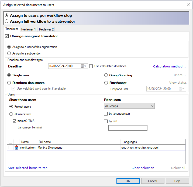Select Assign full workflow to a subvendor

pyautogui.click(x=7, y=21)
